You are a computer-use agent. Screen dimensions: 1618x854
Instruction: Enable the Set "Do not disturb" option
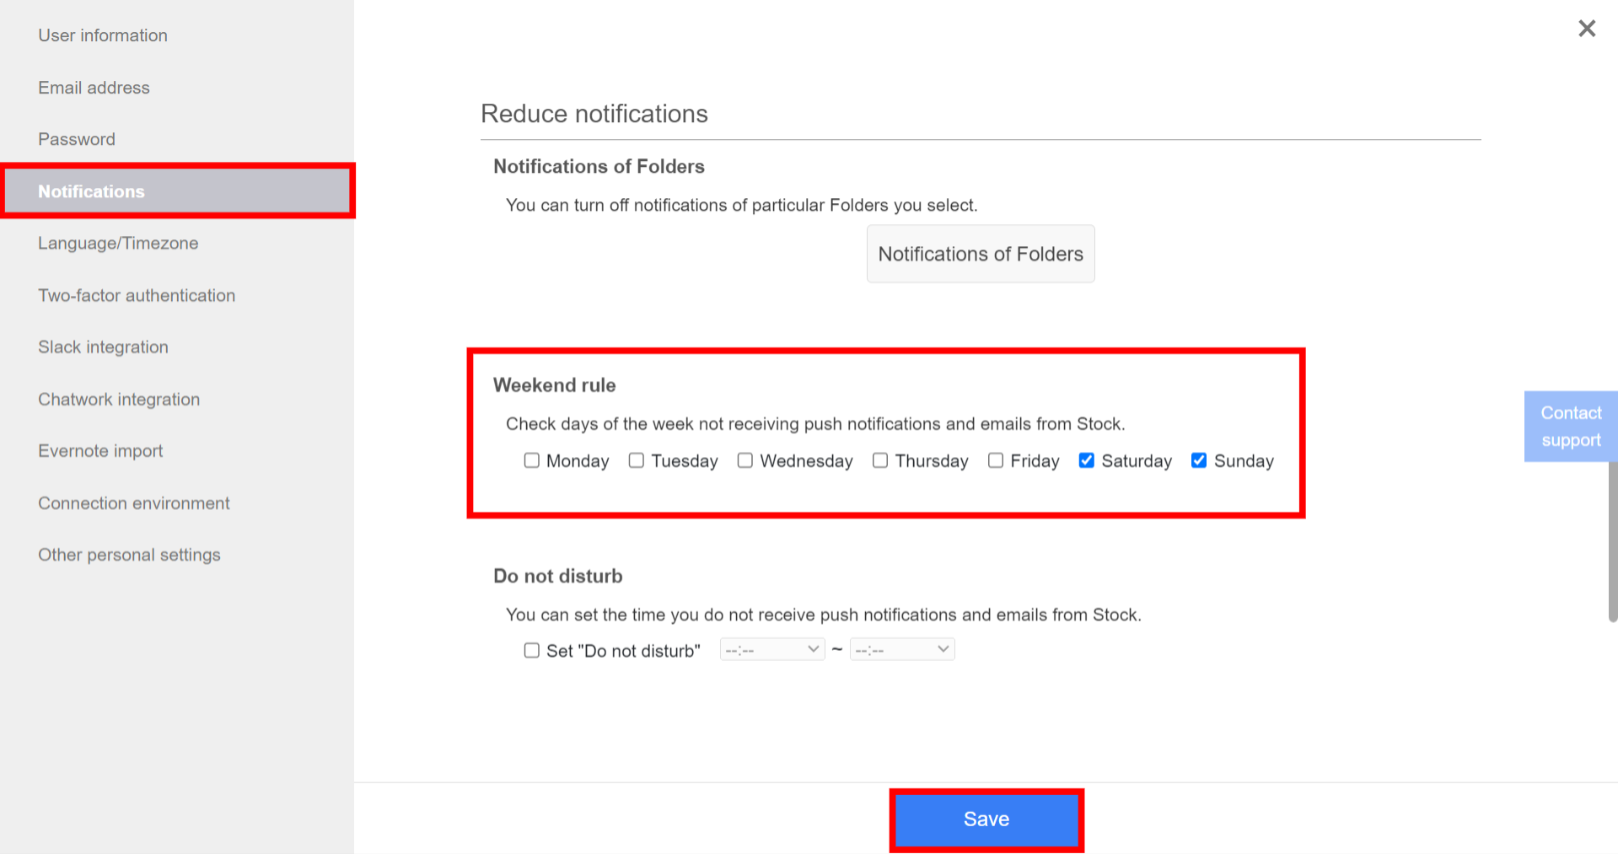click(x=531, y=650)
